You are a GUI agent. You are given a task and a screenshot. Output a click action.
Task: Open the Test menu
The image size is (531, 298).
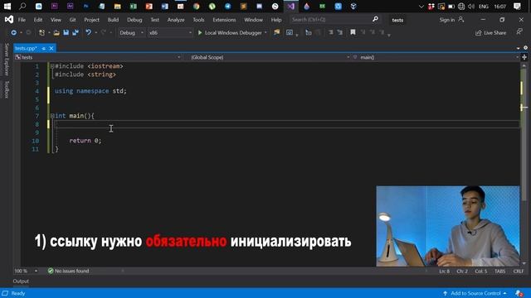155,20
